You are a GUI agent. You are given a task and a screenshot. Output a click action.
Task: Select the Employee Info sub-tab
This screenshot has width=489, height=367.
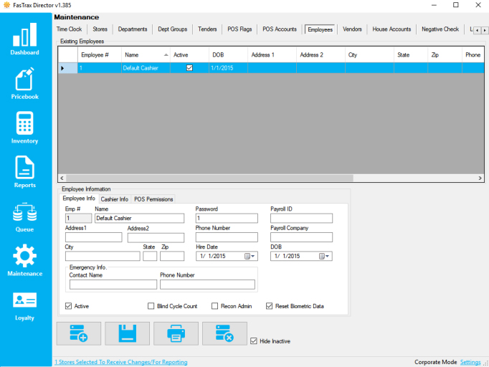pos(79,199)
